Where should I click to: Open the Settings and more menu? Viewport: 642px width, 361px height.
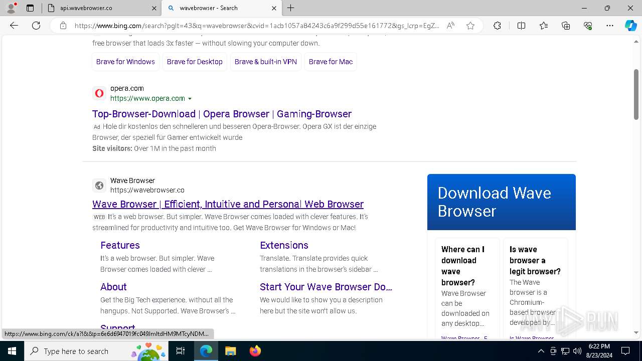[610, 26]
